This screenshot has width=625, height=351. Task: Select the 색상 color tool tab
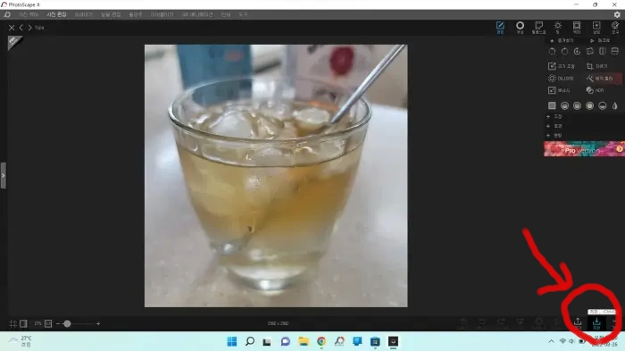point(520,28)
